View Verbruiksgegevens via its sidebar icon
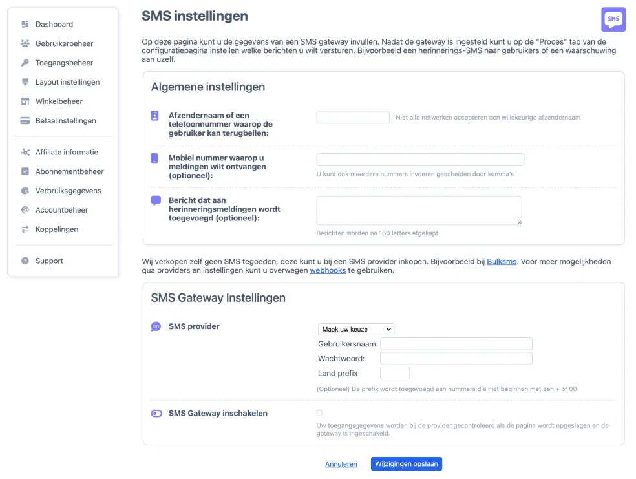The image size is (636, 479). click(x=25, y=191)
